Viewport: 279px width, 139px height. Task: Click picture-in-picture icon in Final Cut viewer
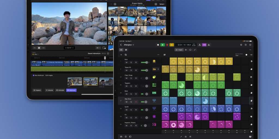104,48
